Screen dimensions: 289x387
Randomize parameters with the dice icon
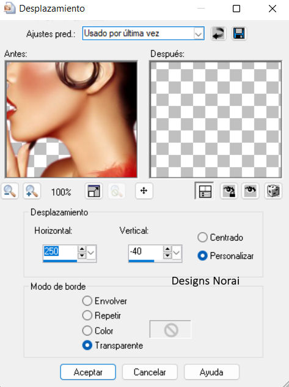[x=273, y=191]
